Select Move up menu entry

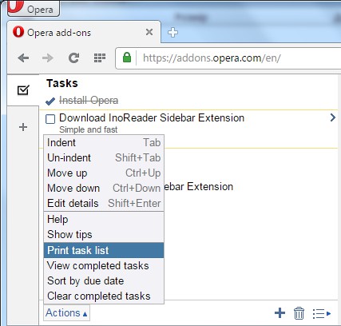point(104,173)
